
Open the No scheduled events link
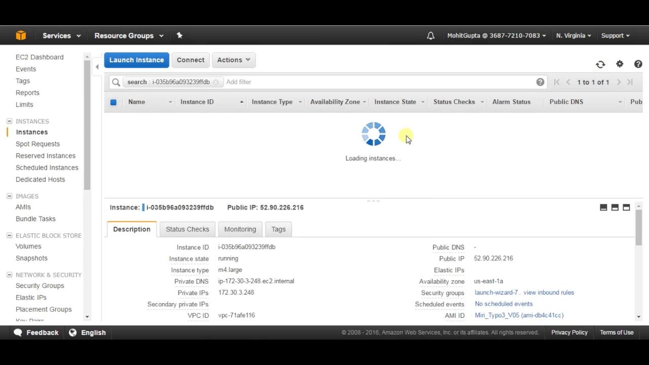[503, 304]
